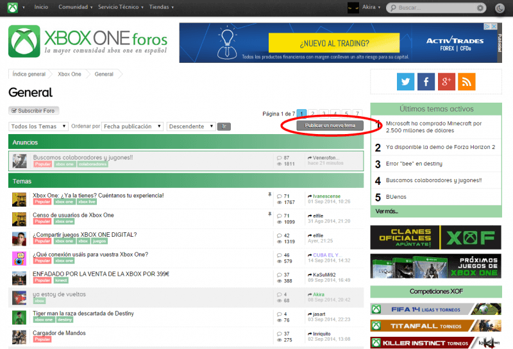Click the Akira user avatar in top bar
This screenshot has width=513, height=349.
click(x=353, y=7)
